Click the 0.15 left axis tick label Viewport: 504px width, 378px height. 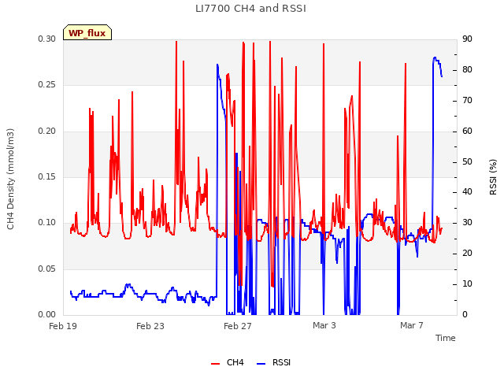coord(47,176)
